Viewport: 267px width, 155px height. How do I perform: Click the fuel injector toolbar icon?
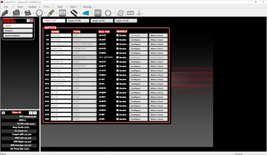click(6, 13)
